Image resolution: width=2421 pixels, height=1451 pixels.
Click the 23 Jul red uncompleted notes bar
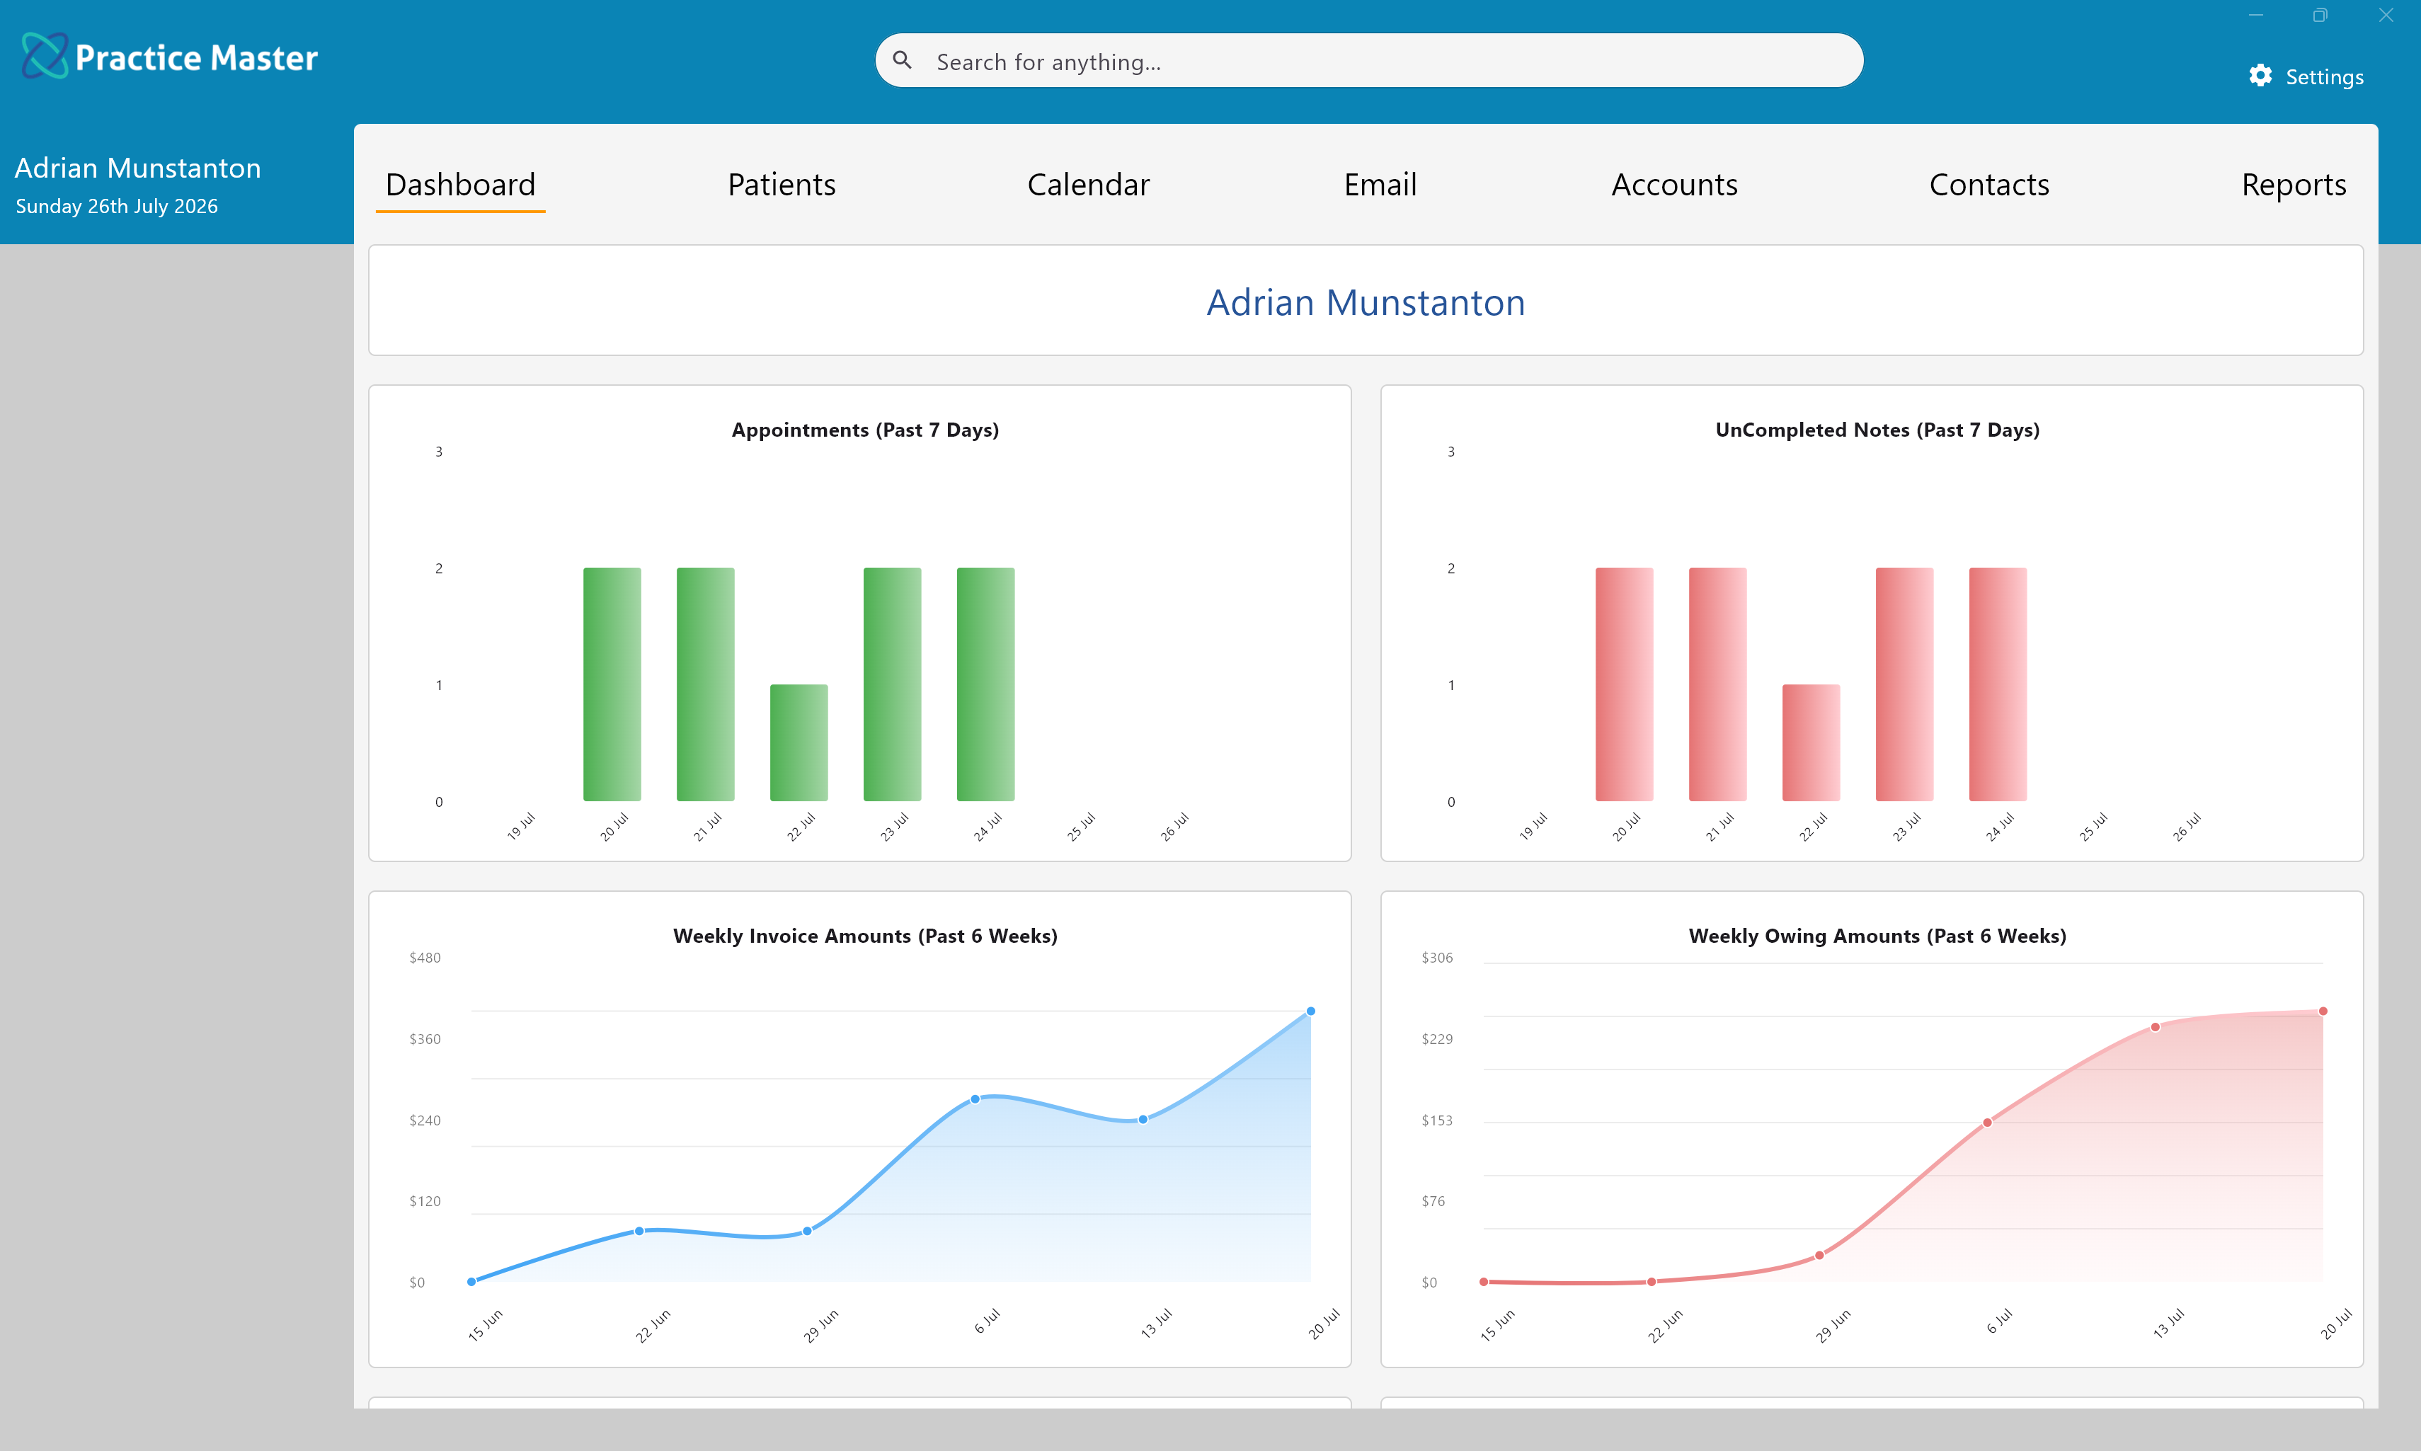click(x=1904, y=684)
